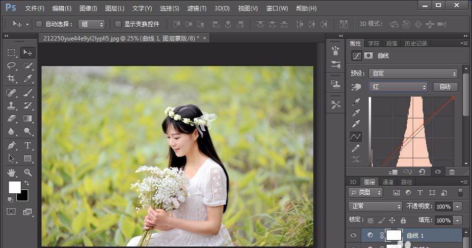Choose edit points curve mode

point(356,137)
